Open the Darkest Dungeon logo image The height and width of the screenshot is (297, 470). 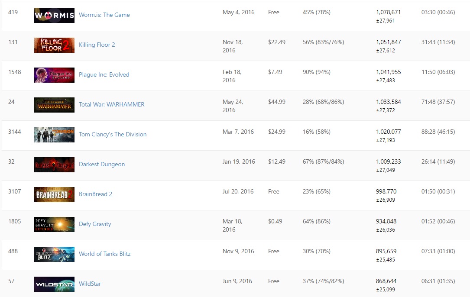(x=54, y=165)
